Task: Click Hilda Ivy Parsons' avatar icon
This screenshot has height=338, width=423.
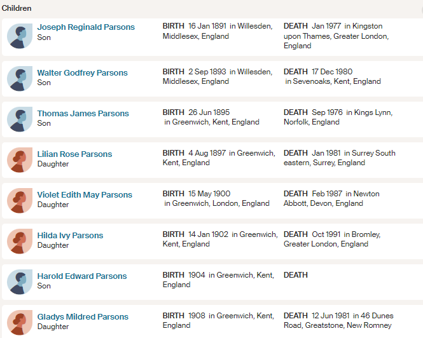Action: click(x=20, y=241)
